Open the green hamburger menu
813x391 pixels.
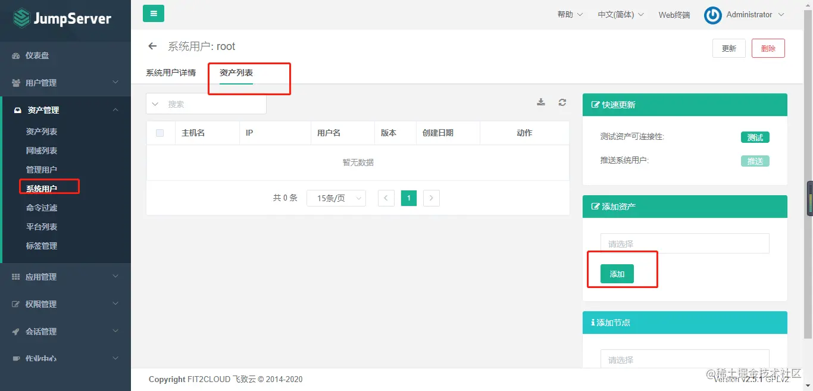pyautogui.click(x=153, y=12)
